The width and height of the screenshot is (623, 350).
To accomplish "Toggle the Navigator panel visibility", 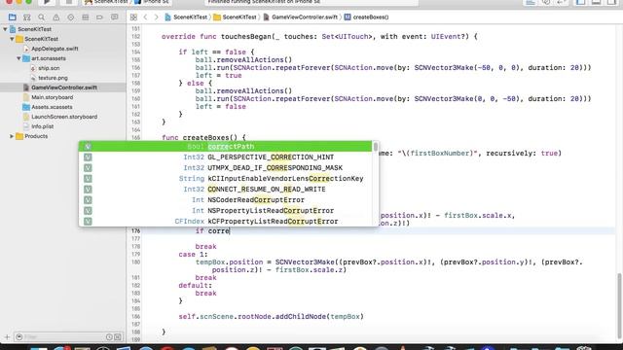I will [581, 2].
